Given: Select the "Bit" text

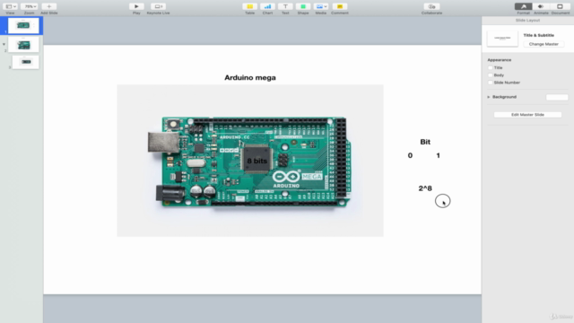Looking at the screenshot, I should [x=425, y=142].
